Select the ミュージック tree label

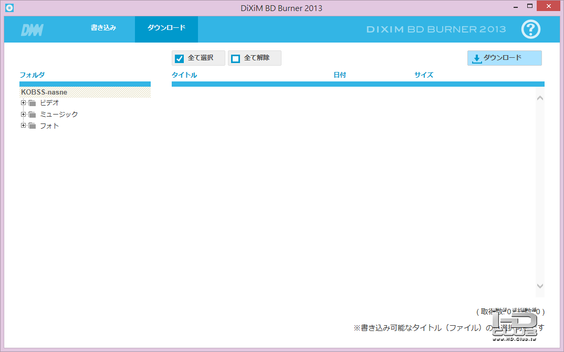[59, 115]
